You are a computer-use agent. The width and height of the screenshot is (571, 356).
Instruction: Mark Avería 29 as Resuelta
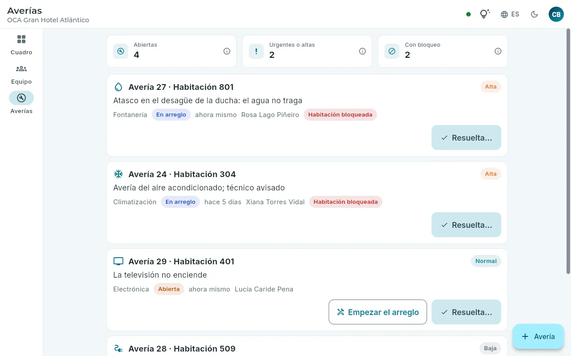466,312
